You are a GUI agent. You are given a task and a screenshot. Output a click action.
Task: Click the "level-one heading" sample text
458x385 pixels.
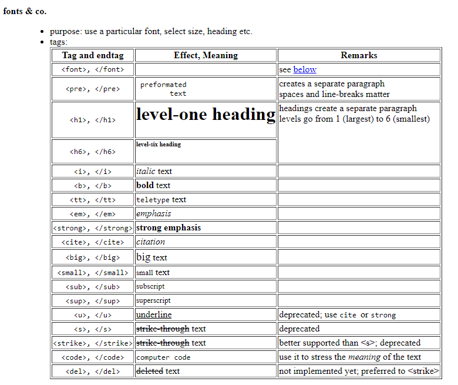[x=206, y=114]
